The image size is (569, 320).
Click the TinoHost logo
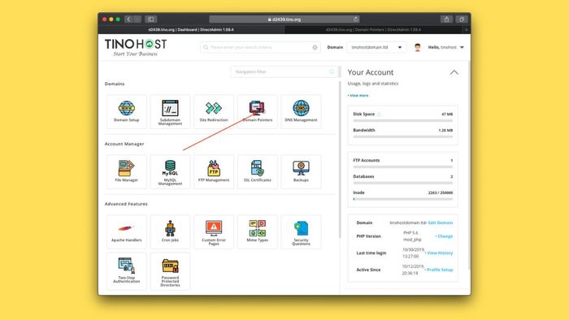point(136,47)
